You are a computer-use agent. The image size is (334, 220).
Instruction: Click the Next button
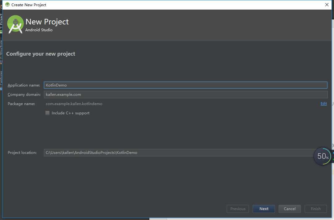[x=264, y=209]
